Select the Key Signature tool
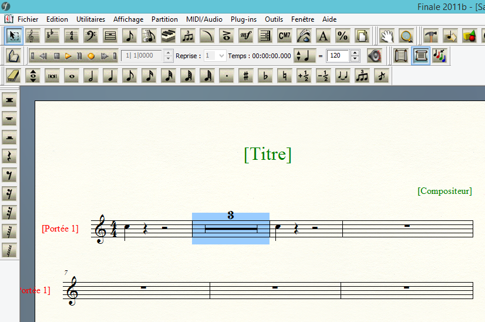Screen dimensions: 485x322 pos(52,36)
